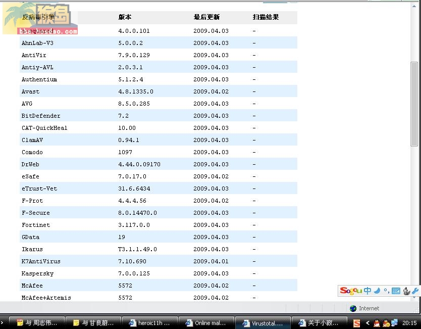Click AntiVir version 7.9.0.129
The height and width of the screenshot is (329, 421).
[134, 55]
